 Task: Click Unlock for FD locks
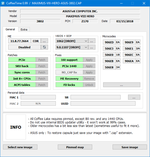[x=89, y=85]
